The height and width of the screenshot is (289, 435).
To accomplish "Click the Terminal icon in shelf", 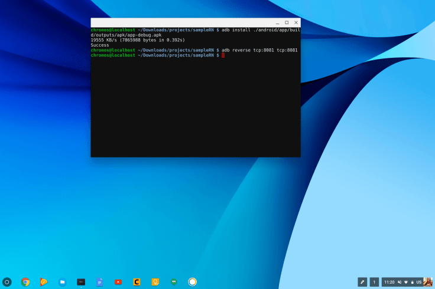I will [x=81, y=282].
